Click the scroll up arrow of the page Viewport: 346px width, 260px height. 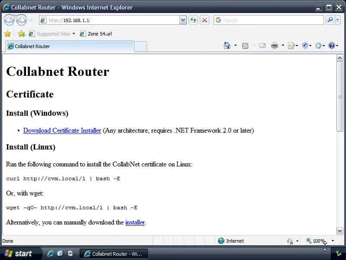click(340, 58)
